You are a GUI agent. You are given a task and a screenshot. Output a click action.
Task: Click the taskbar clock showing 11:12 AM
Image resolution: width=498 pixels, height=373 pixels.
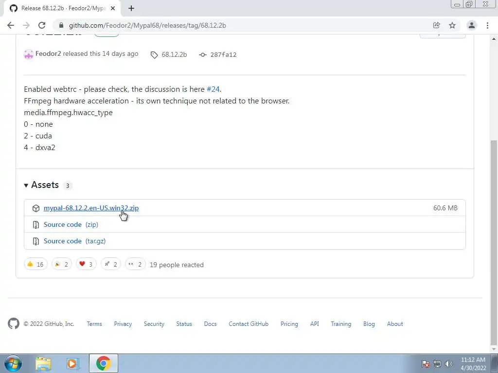pyautogui.click(x=473, y=364)
